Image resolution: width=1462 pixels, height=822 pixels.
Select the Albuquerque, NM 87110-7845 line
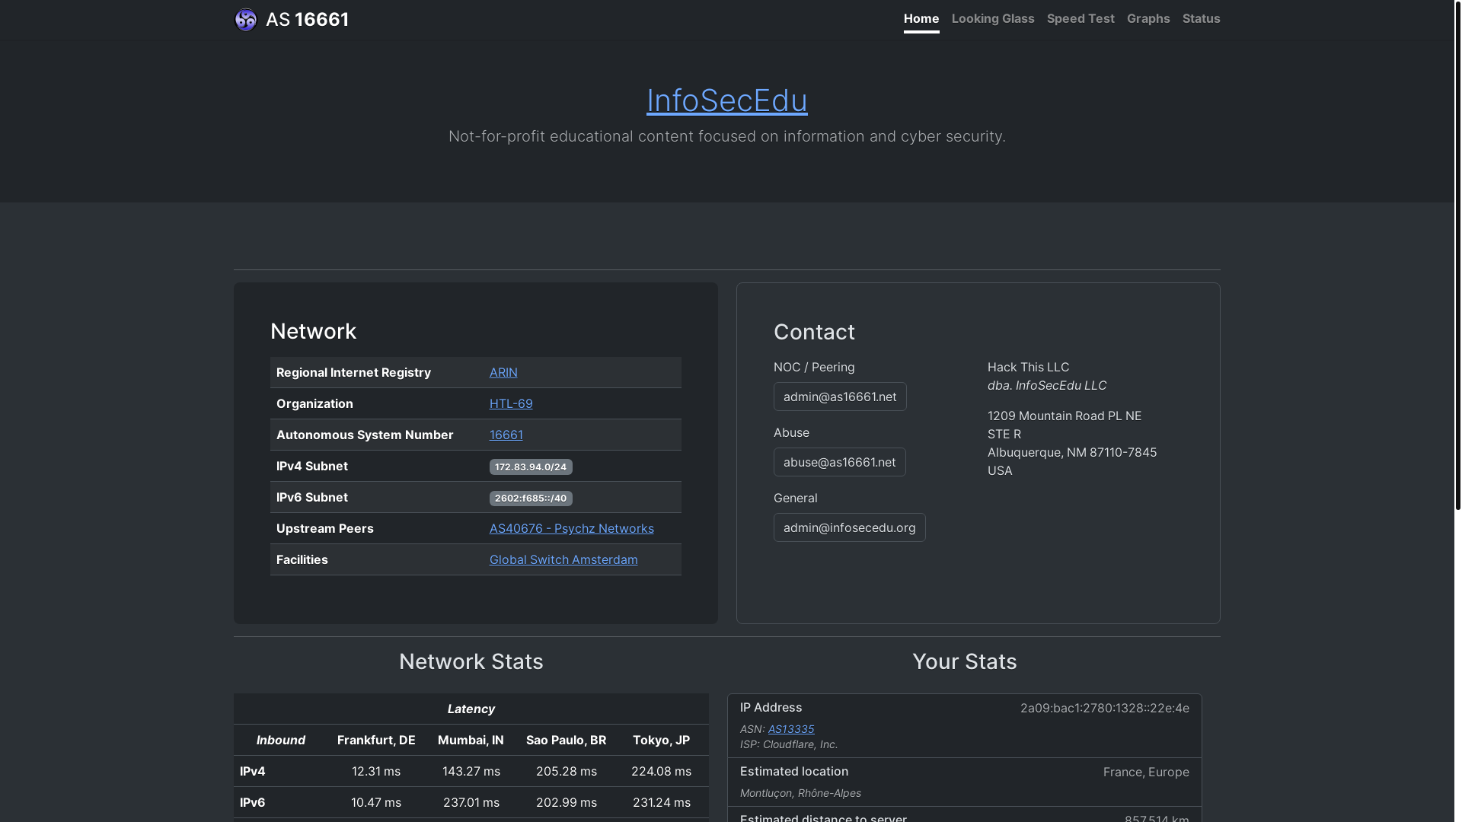[x=1072, y=452]
